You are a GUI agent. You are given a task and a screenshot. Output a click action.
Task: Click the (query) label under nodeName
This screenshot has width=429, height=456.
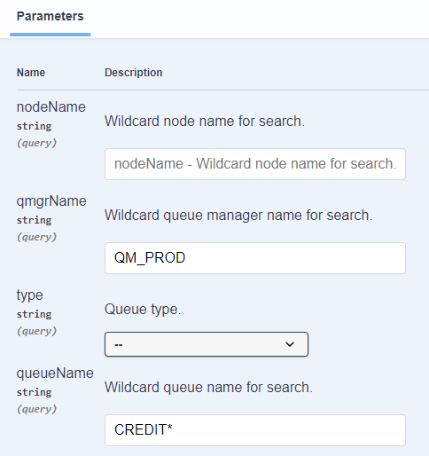tap(36, 143)
